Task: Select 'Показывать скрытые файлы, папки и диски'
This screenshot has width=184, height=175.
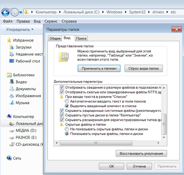Action: pos(67,134)
